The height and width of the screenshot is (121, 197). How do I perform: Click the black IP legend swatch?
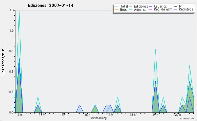tap(176, 7)
